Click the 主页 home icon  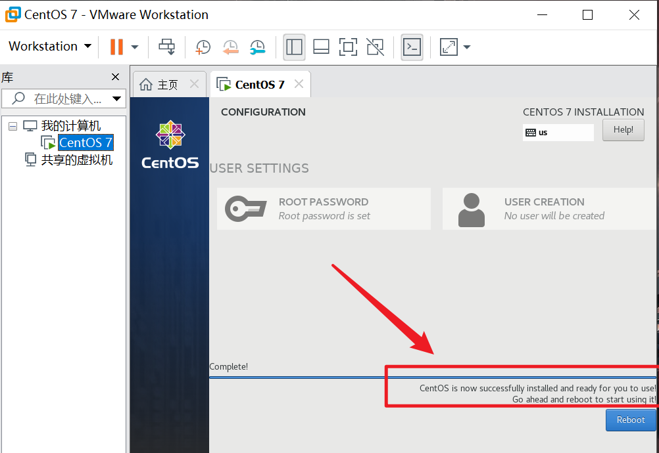[x=146, y=84]
